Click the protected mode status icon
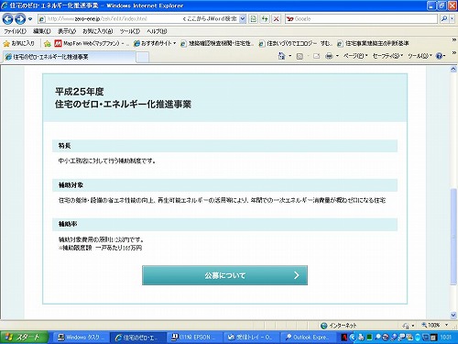Screen dimensions: 458x344 [x=406, y=326]
